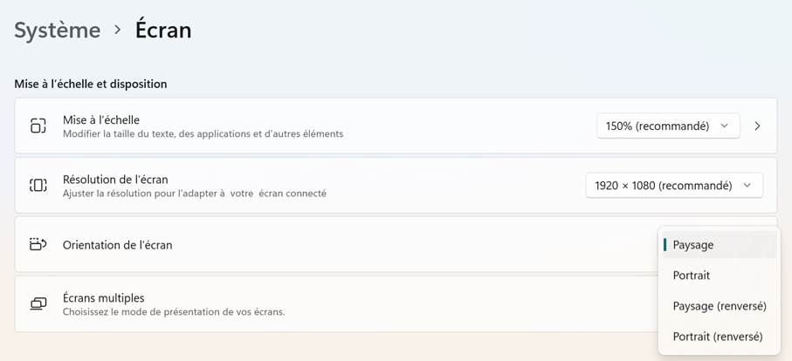Click the Choisissez le mode de présentation description
The height and width of the screenshot is (361, 792).
174,311
